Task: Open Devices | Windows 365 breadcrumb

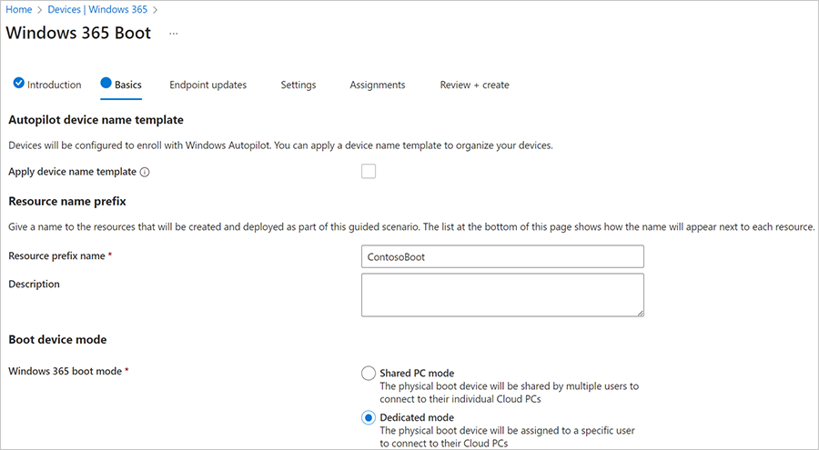Action: point(97,9)
